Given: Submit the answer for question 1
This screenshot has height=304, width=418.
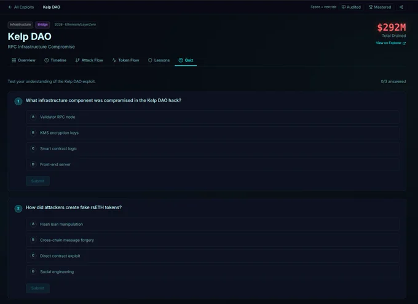Looking at the screenshot, I should click(37, 181).
